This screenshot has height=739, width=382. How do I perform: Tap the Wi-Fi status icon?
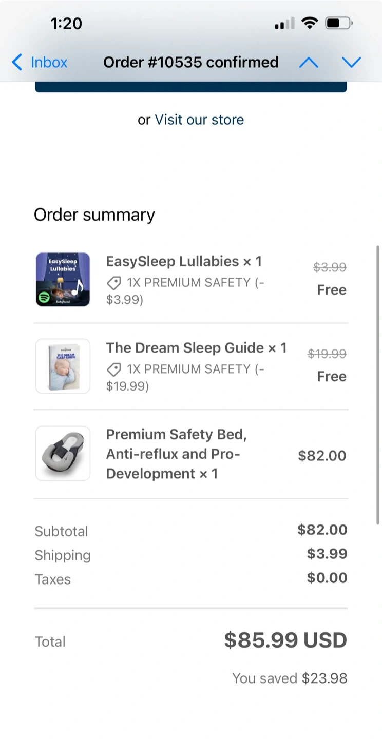point(310,23)
